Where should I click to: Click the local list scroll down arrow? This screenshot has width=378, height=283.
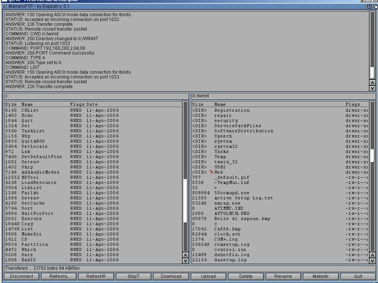[x=185, y=261]
